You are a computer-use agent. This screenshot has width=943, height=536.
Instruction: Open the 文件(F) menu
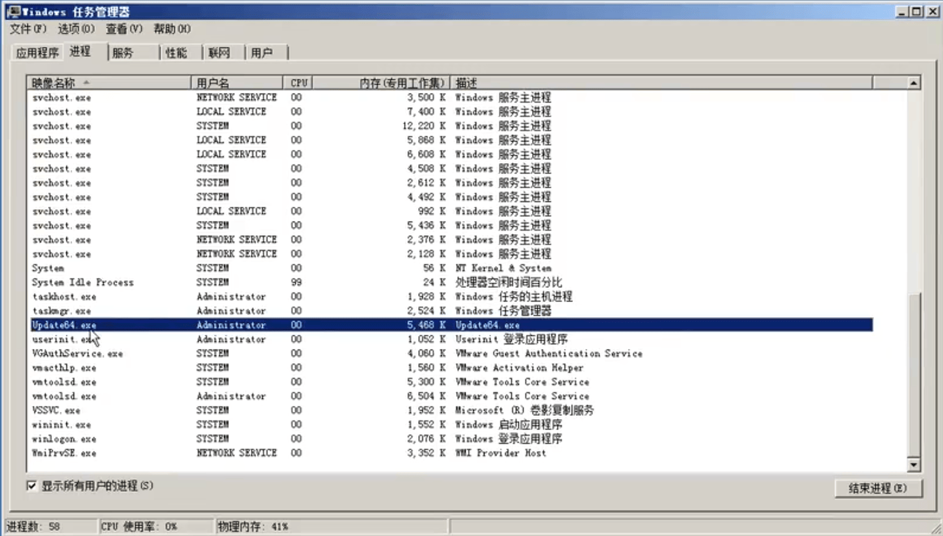28,29
